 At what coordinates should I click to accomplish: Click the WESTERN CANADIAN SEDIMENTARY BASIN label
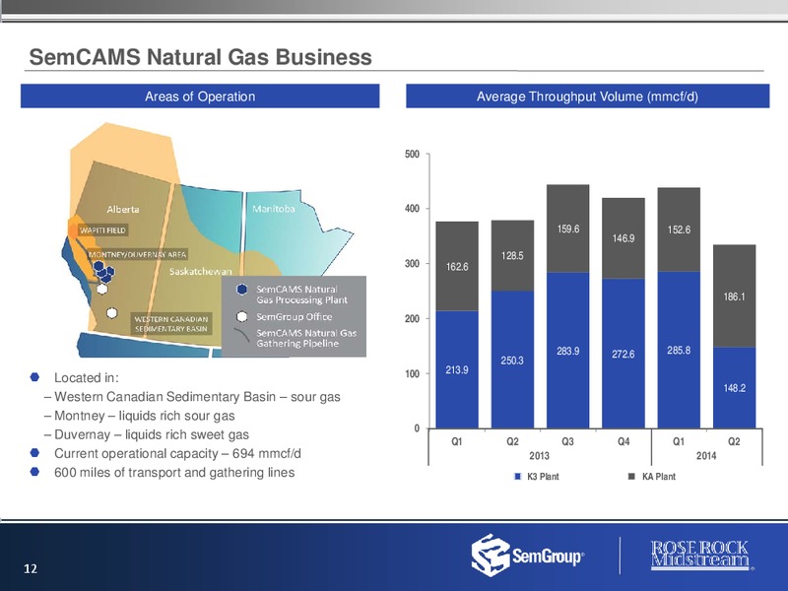tap(171, 324)
